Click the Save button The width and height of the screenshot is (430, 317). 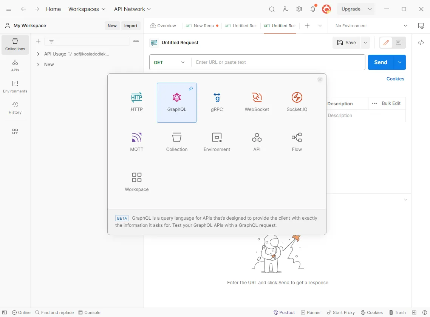click(346, 43)
